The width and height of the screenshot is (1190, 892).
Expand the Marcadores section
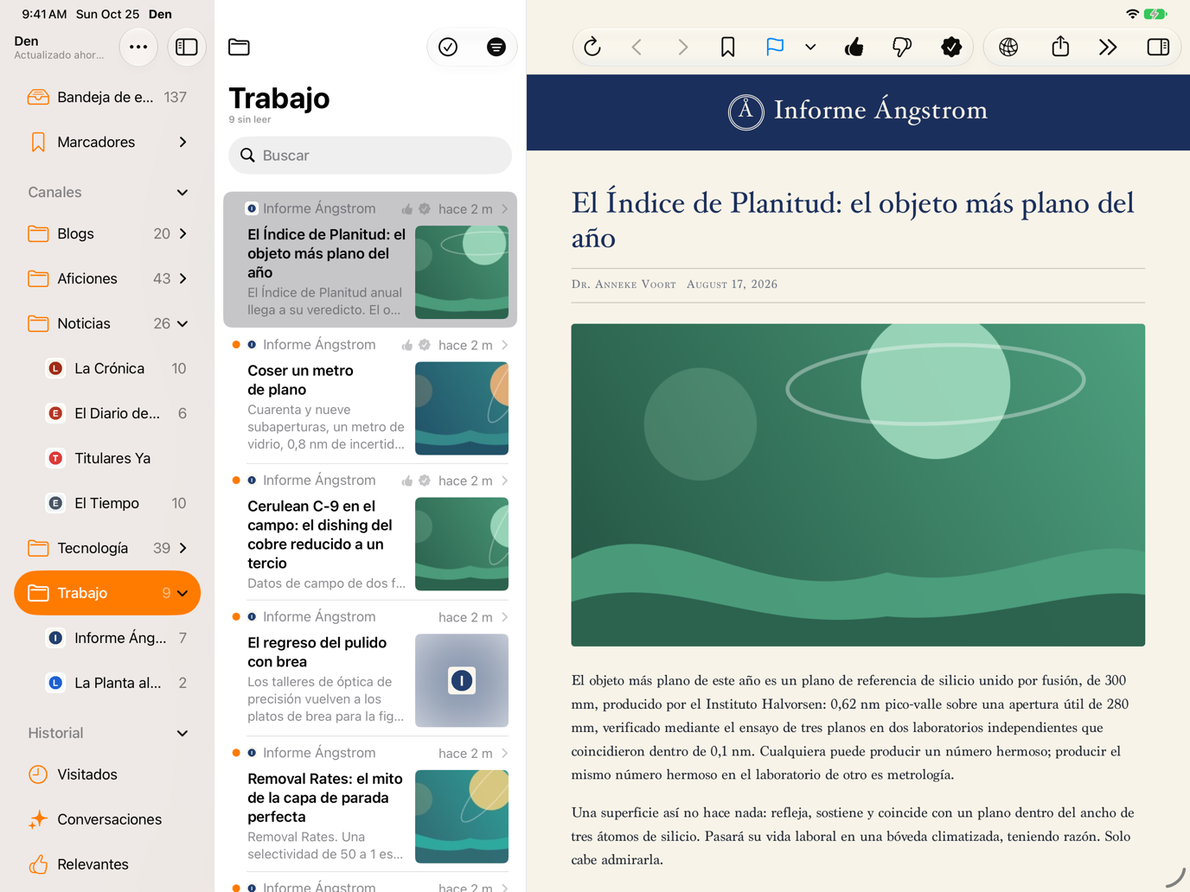click(x=182, y=142)
